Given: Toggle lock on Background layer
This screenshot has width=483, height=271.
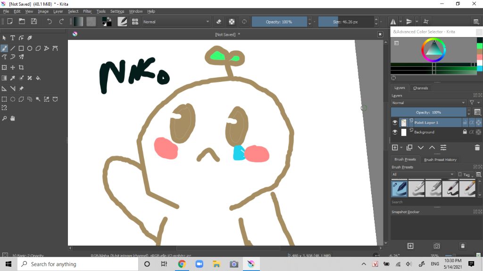Looking at the screenshot, I should point(465,132).
